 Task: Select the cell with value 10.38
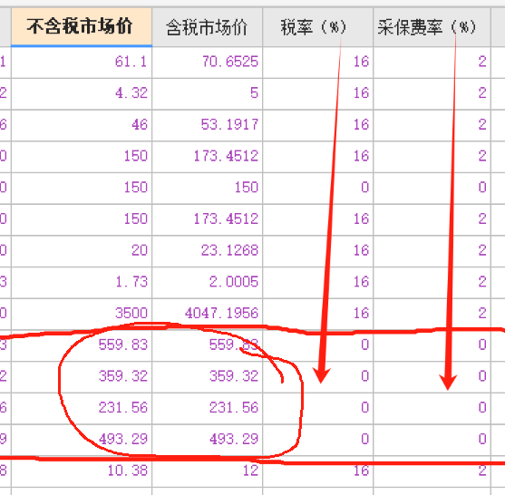82,471
